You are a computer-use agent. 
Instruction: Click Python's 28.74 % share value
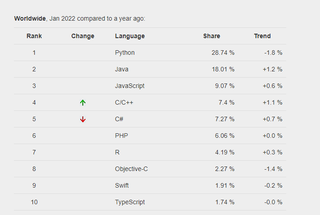pyautogui.click(x=223, y=53)
